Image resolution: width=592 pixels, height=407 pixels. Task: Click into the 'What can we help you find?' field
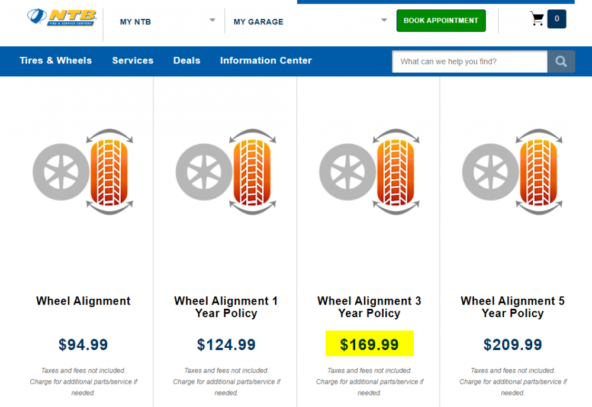coord(469,62)
